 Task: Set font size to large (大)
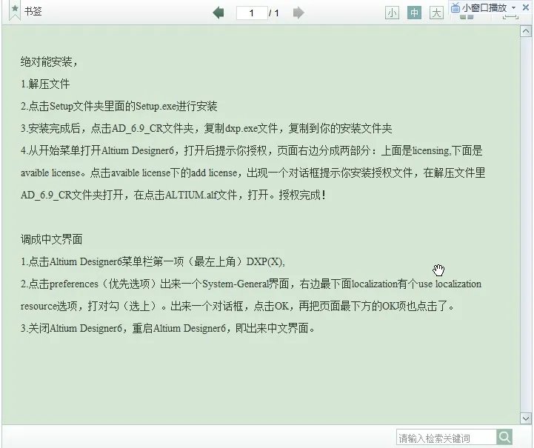(x=436, y=13)
